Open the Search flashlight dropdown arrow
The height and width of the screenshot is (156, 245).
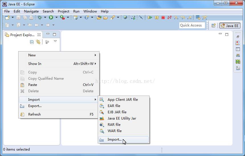click(x=118, y=17)
